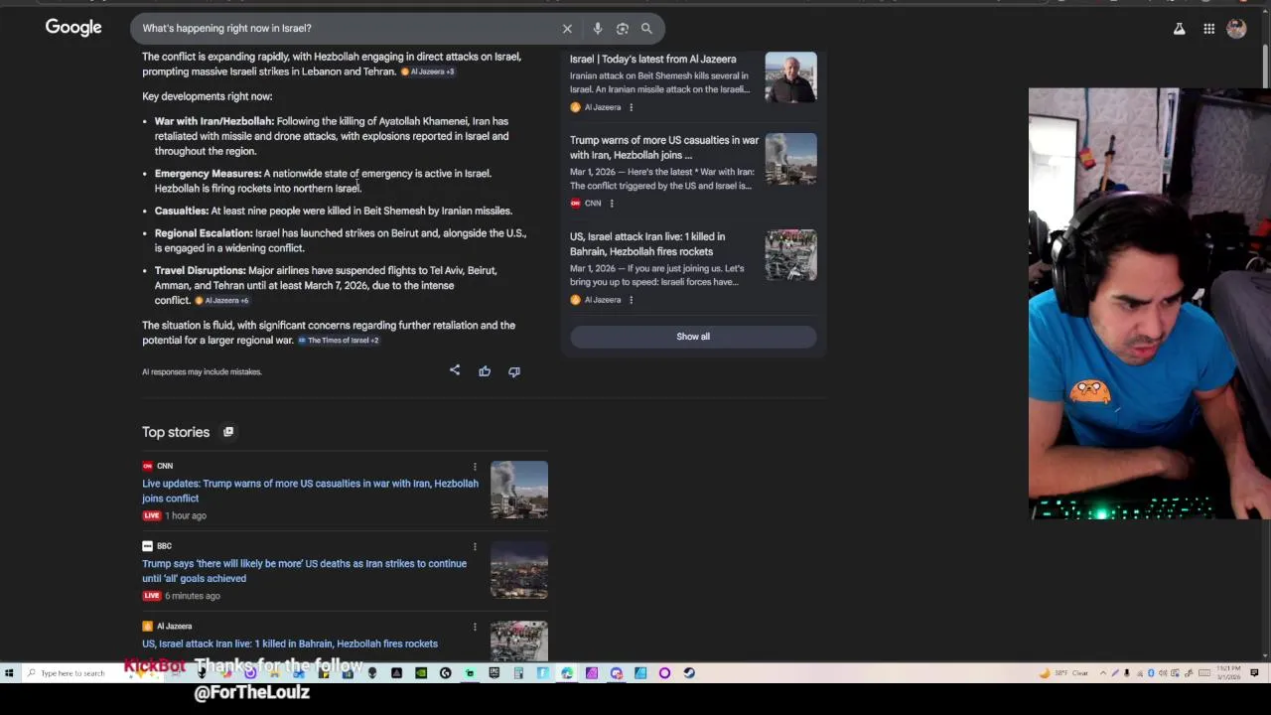This screenshot has width=1271, height=715.
Task: Open Logitech G HUB from the taskbar
Action: (x=445, y=673)
